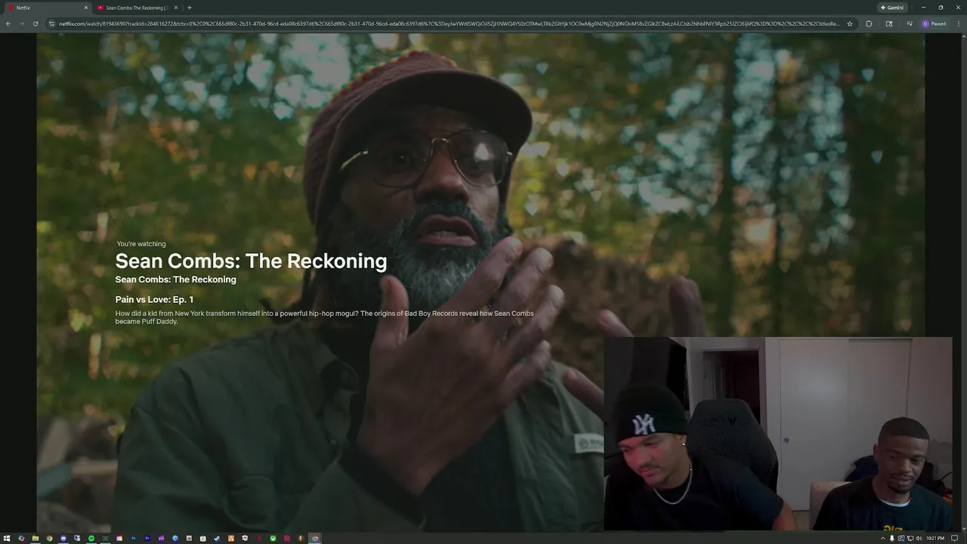Bookmark this page with the star icon
This screenshot has height=544, width=967.
850,23
